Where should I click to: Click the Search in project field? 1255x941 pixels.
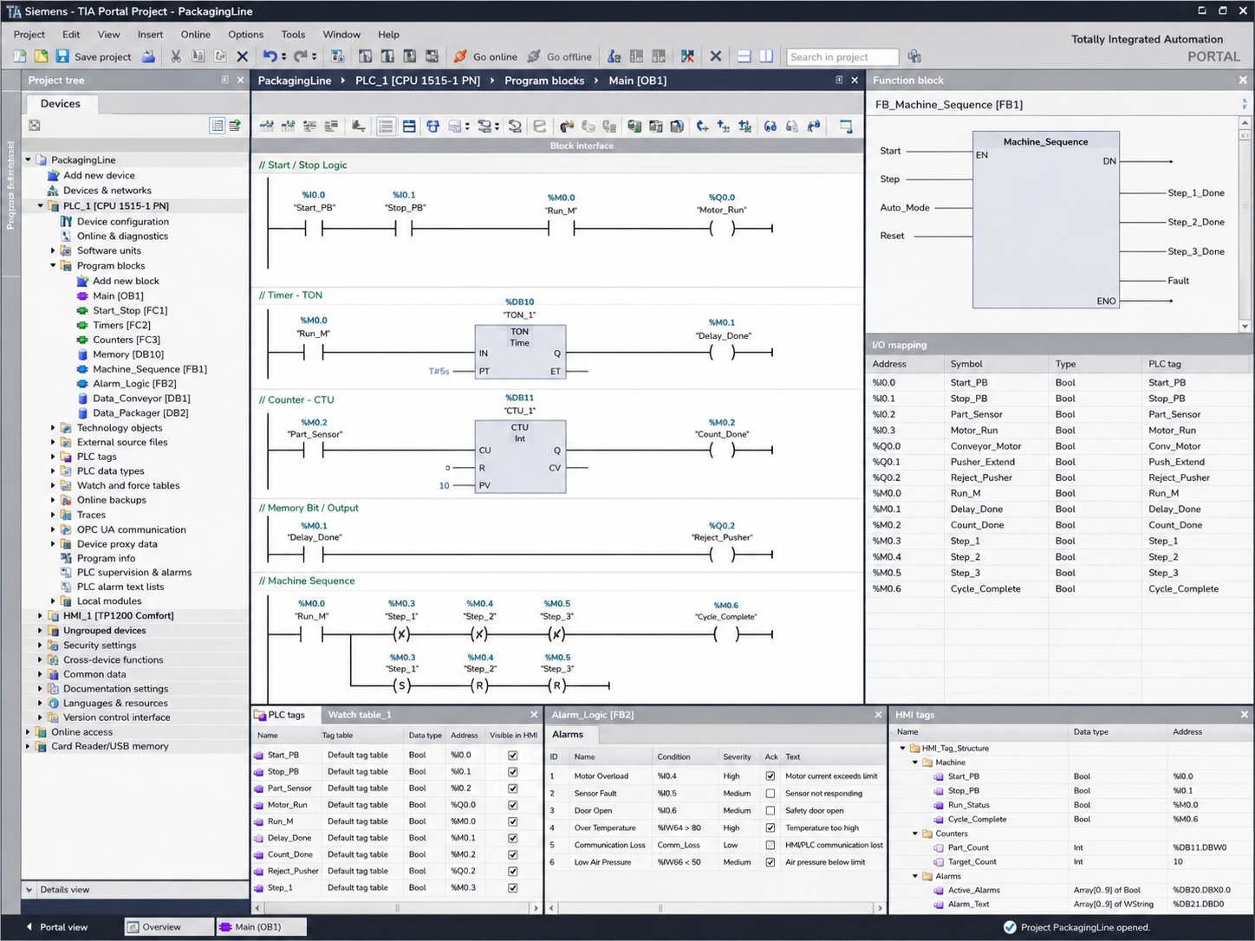pos(842,57)
